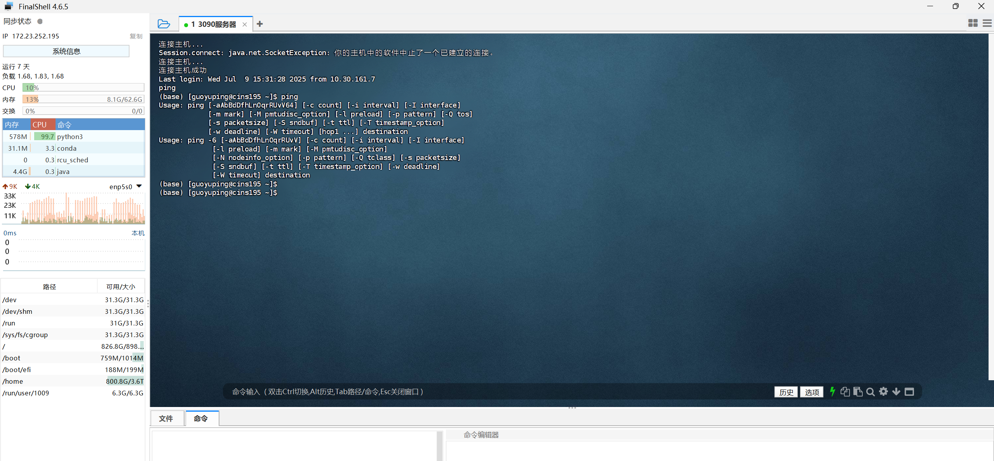The height and width of the screenshot is (461, 994).
Task: Click the IP 172.23.252.195 text
Action: click(x=31, y=36)
